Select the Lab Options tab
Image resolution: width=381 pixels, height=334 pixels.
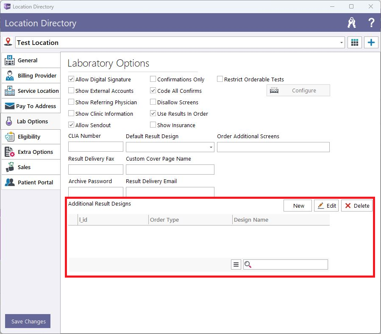[31, 121]
